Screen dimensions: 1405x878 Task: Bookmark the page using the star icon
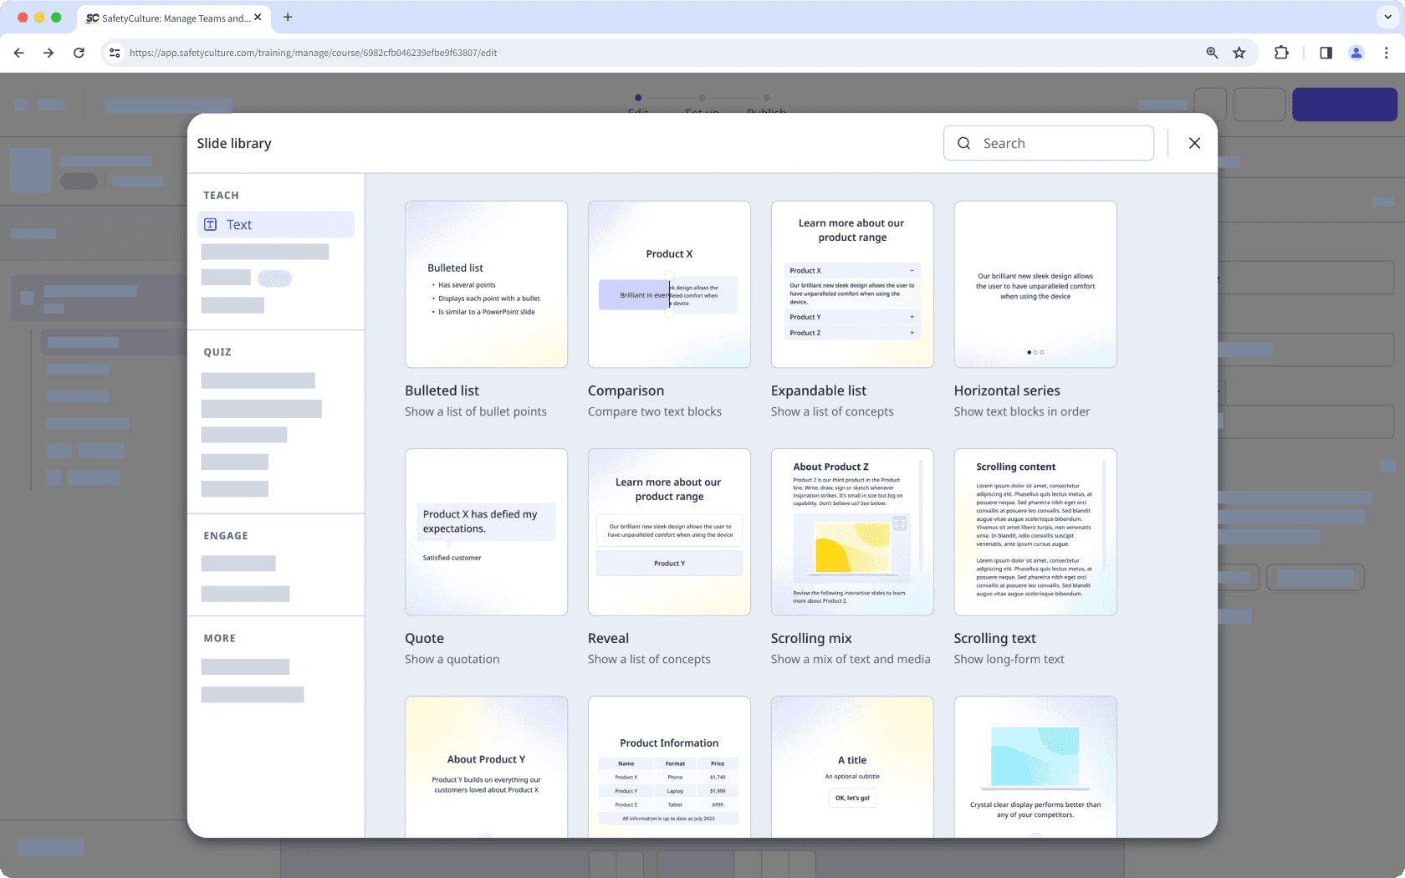point(1239,52)
